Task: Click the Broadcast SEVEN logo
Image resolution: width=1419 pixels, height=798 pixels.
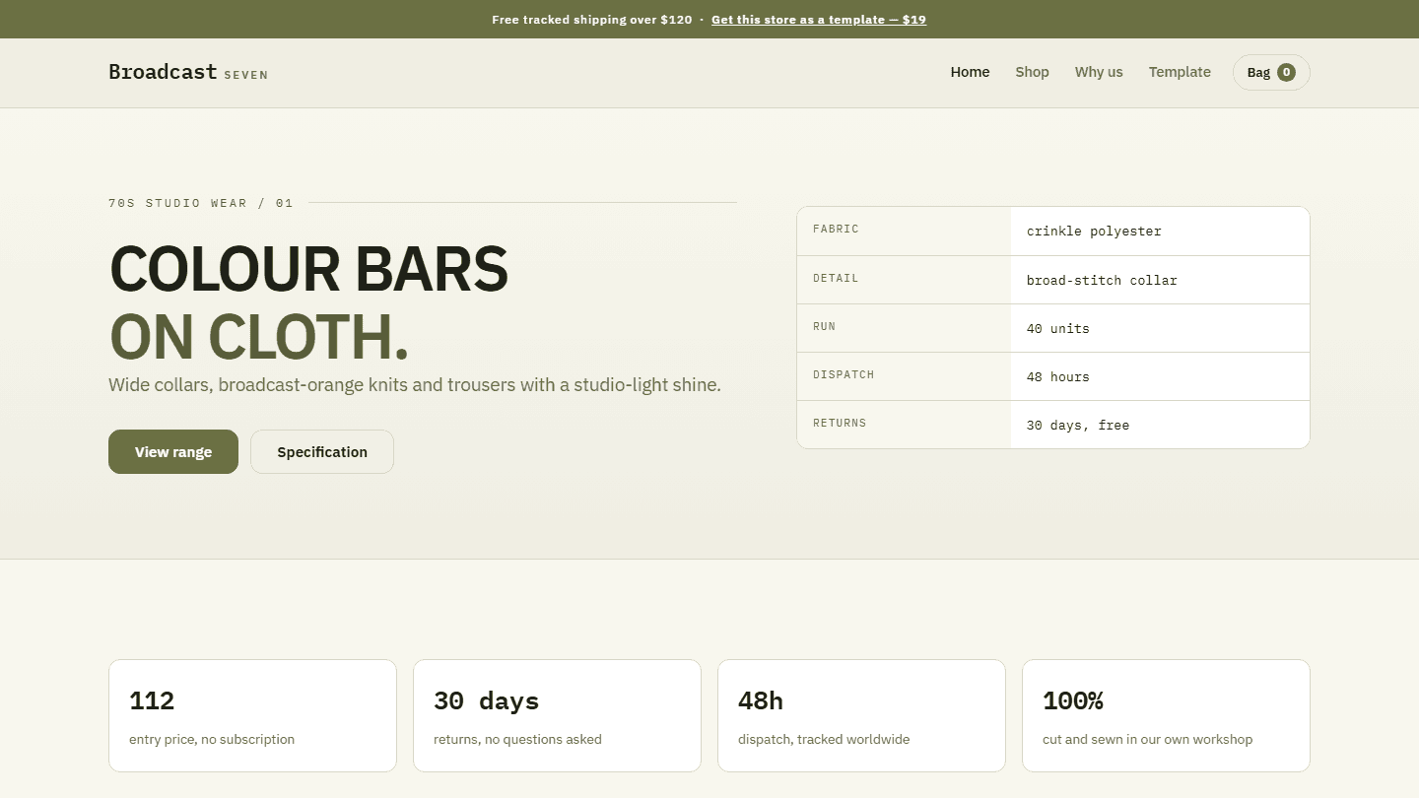Action: (188, 72)
